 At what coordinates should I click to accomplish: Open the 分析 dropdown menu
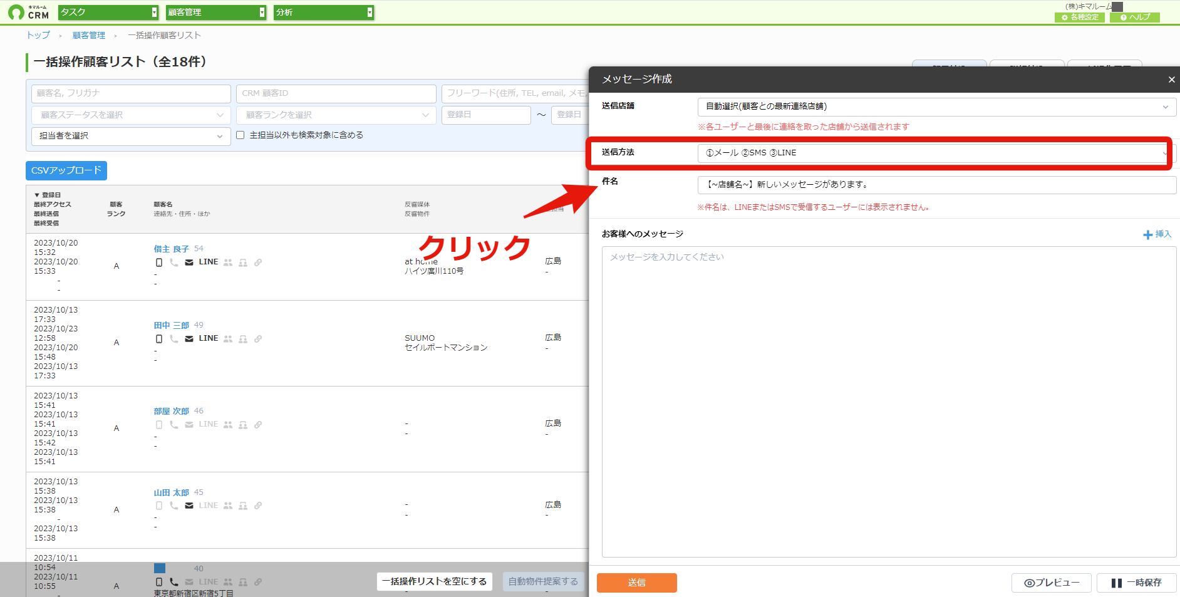pyautogui.click(x=324, y=13)
